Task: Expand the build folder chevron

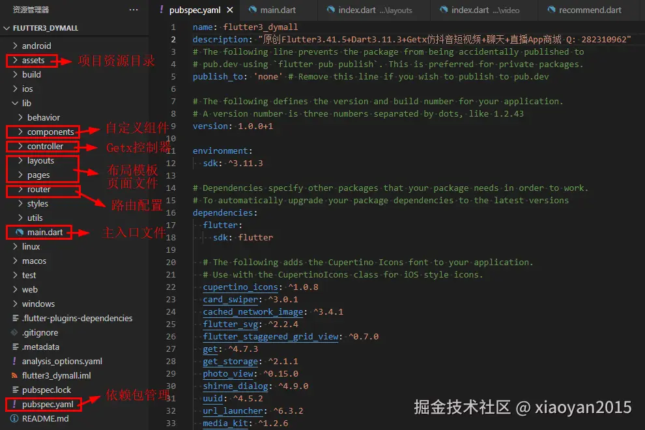Action: tap(15, 74)
